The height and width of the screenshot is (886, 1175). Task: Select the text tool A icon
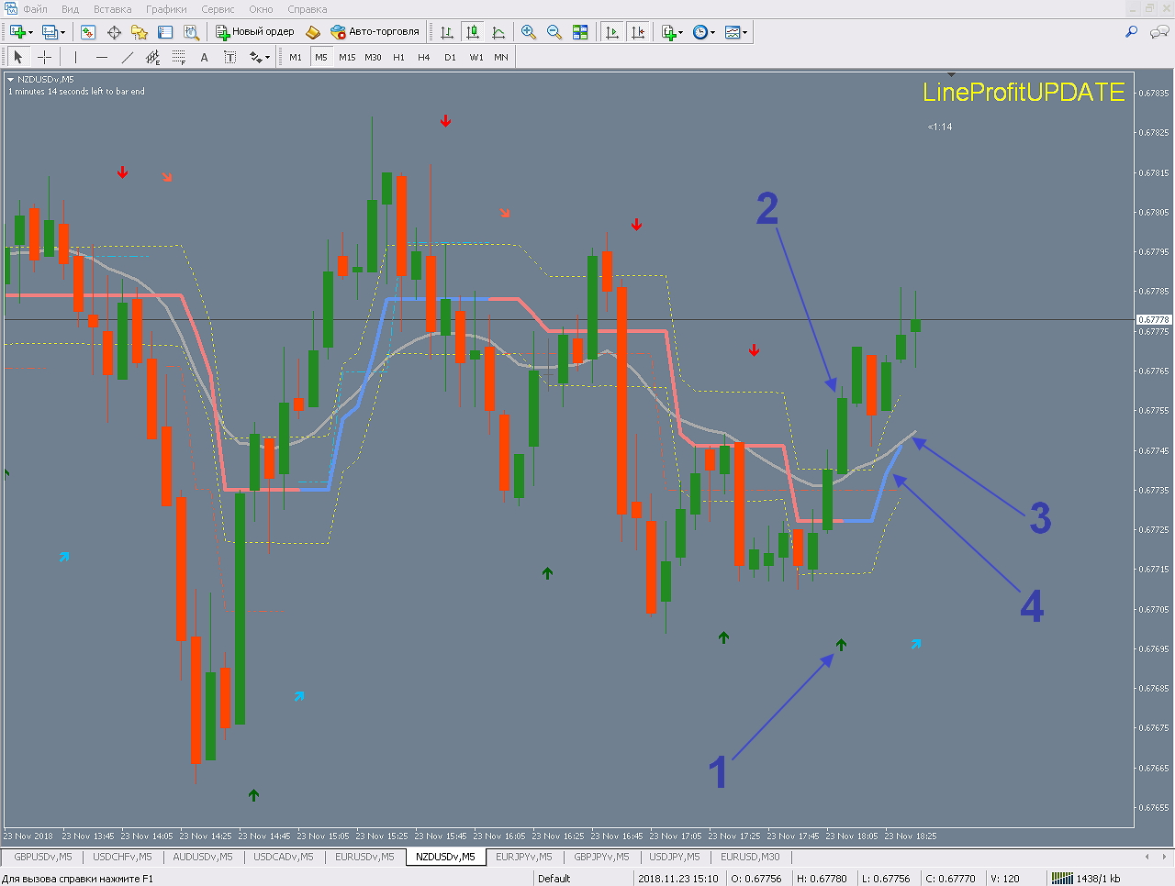[204, 57]
